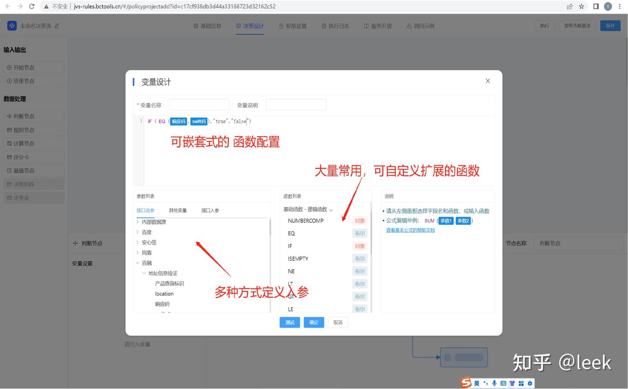Select the IF function in the function list
Viewport: 628px width, 389px height.
[x=290, y=246]
